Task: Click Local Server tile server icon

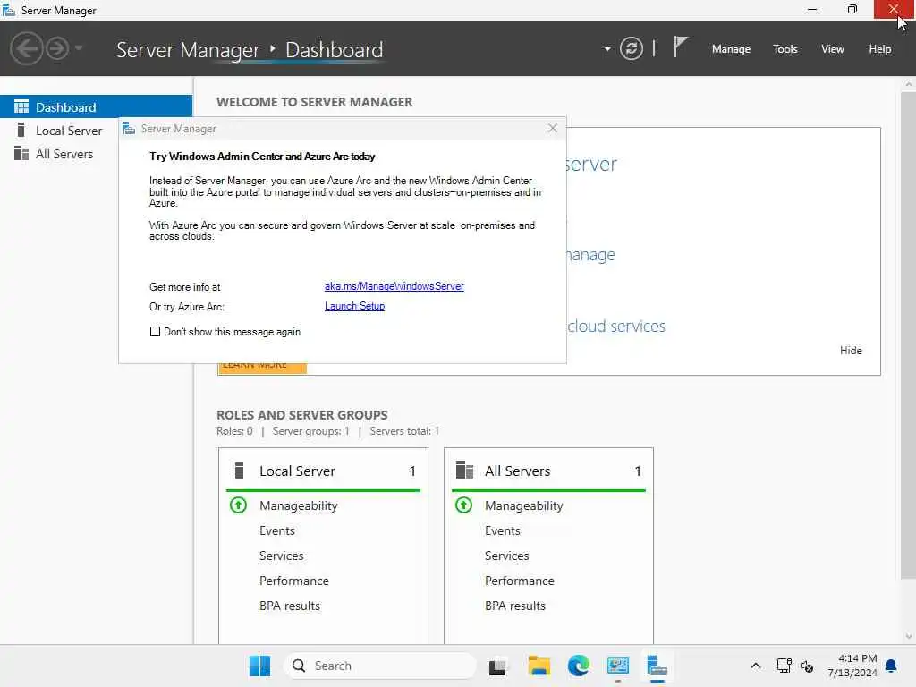Action: (239, 471)
